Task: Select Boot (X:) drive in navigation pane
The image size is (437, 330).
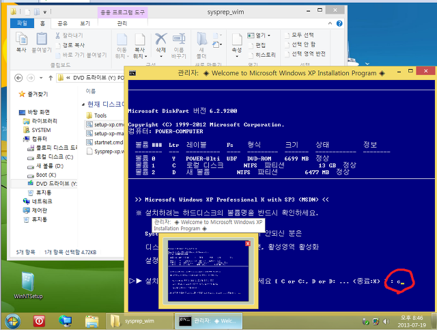Action: pos(42,175)
